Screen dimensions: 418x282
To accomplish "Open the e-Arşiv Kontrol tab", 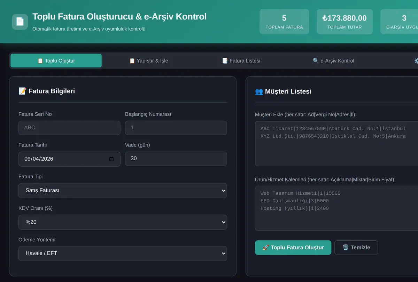I will click(x=333, y=61).
